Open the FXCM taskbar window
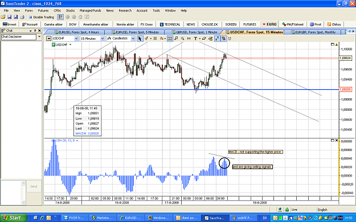This screenshot has height=222, width=356. click(x=75, y=217)
